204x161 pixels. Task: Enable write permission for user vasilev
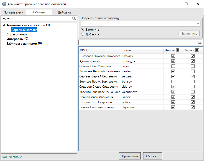click(193, 71)
